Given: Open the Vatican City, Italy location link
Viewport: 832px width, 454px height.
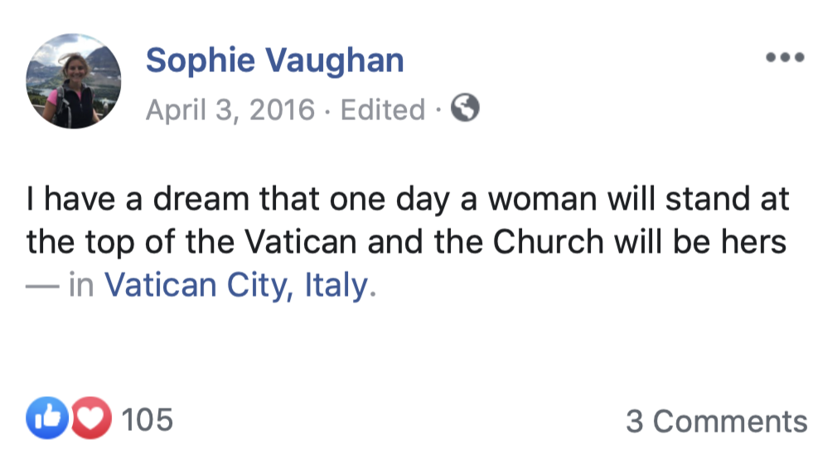Looking at the screenshot, I should pos(235,285).
